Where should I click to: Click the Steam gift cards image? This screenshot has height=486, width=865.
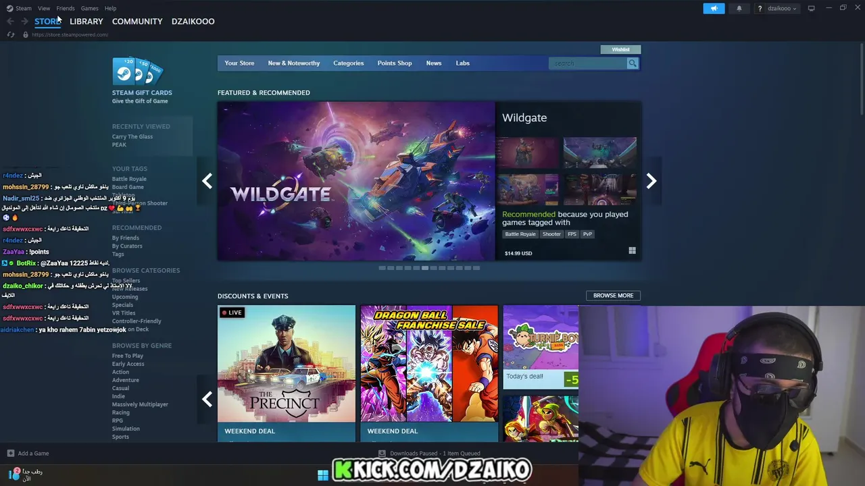point(138,71)
